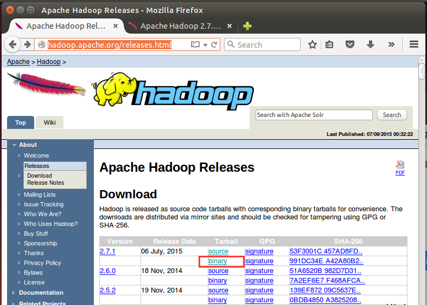This screenshot has height=305, width=427.
Task: Jump to Release Notes in sidebar
Action: coord(46,183)
